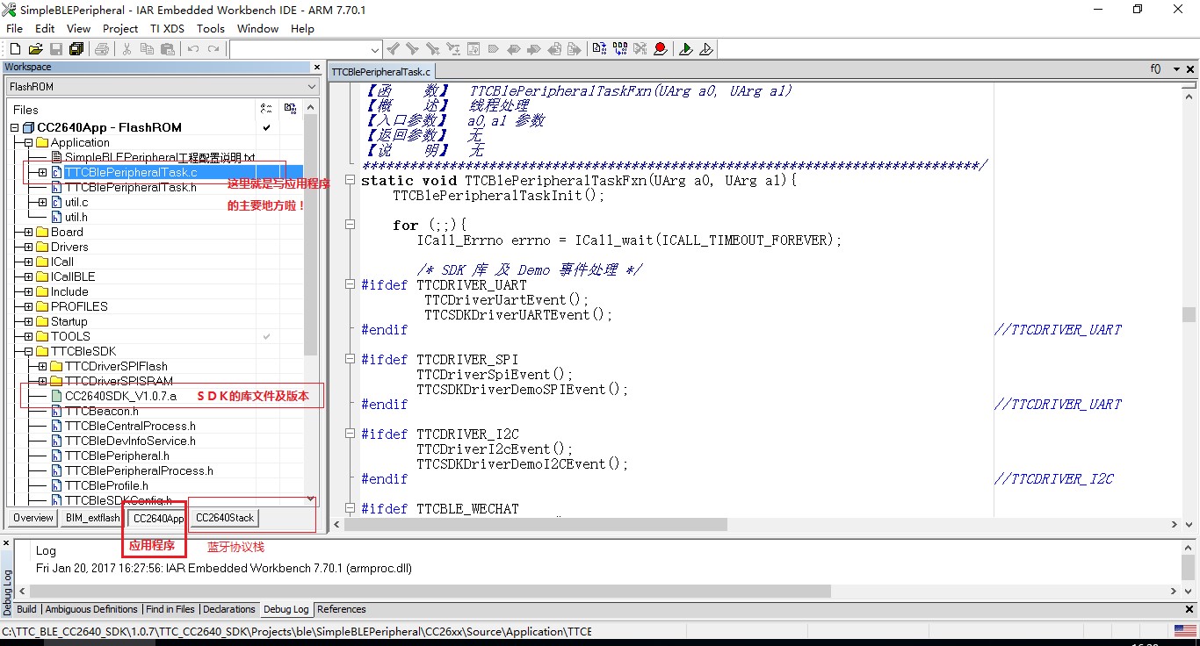Image resolution: width=1200 pixels, height=646 pixels.
Task: Expand the Drivers folder
Action: point(28,247)
